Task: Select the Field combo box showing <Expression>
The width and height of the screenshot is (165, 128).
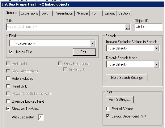Action: [52, 43]
